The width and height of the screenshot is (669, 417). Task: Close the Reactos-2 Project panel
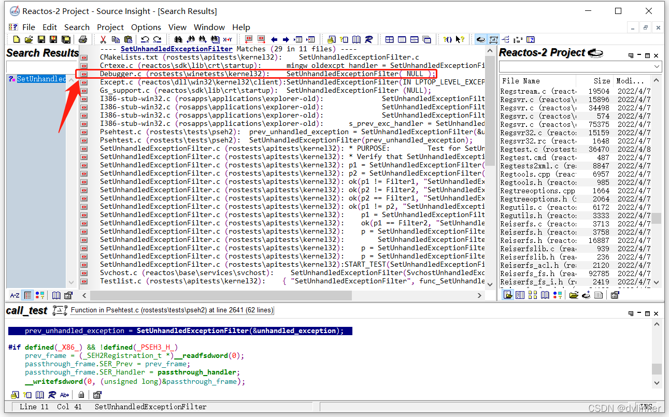[656, 55]
